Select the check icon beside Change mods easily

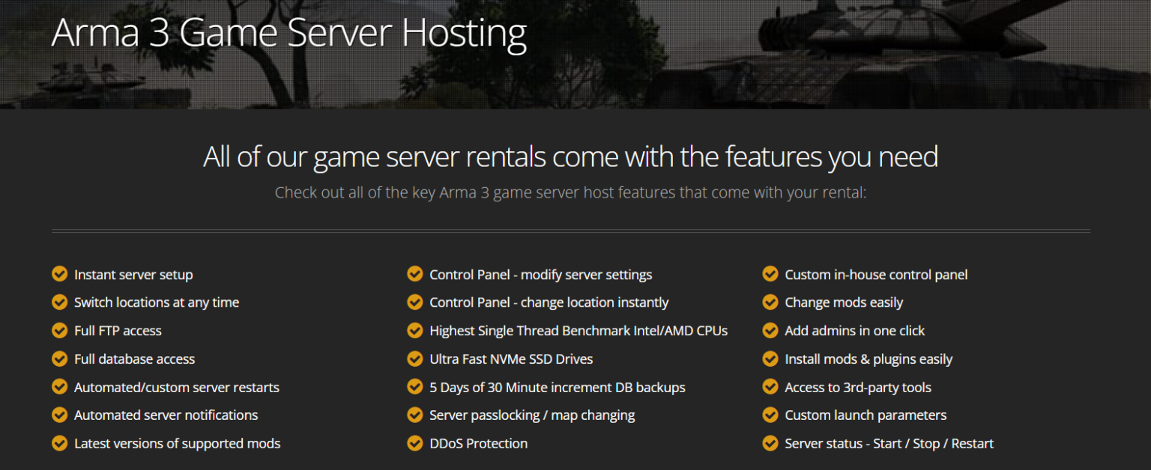(x=770, y=302)
